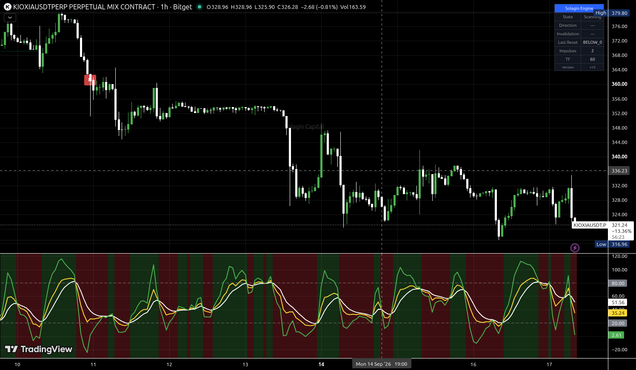The width and height of the screenshot is (636, 370).
Task: Click the green market status dot
Action: point(199,7)
